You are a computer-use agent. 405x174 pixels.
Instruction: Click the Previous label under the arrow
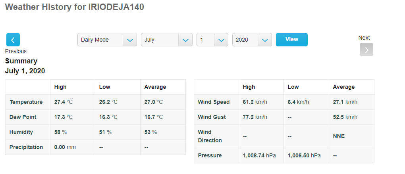pos(16,51)
